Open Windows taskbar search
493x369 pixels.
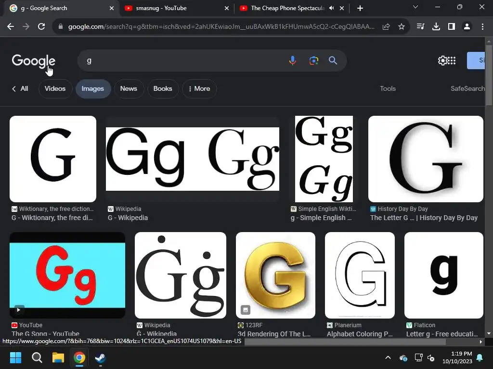[37, 357]
